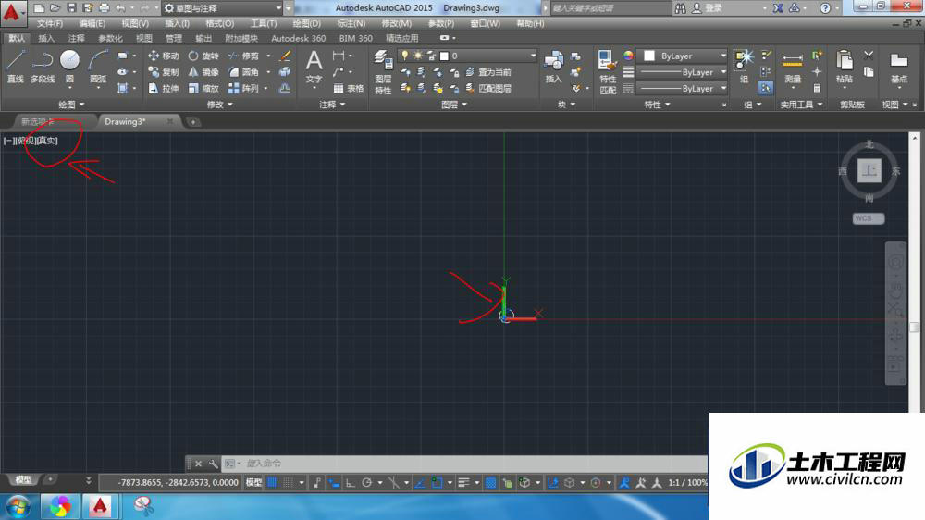Expand the 实用工具 (Utilities) panel
This screenshot has width=925, height=520.
[x=801, y=105]
